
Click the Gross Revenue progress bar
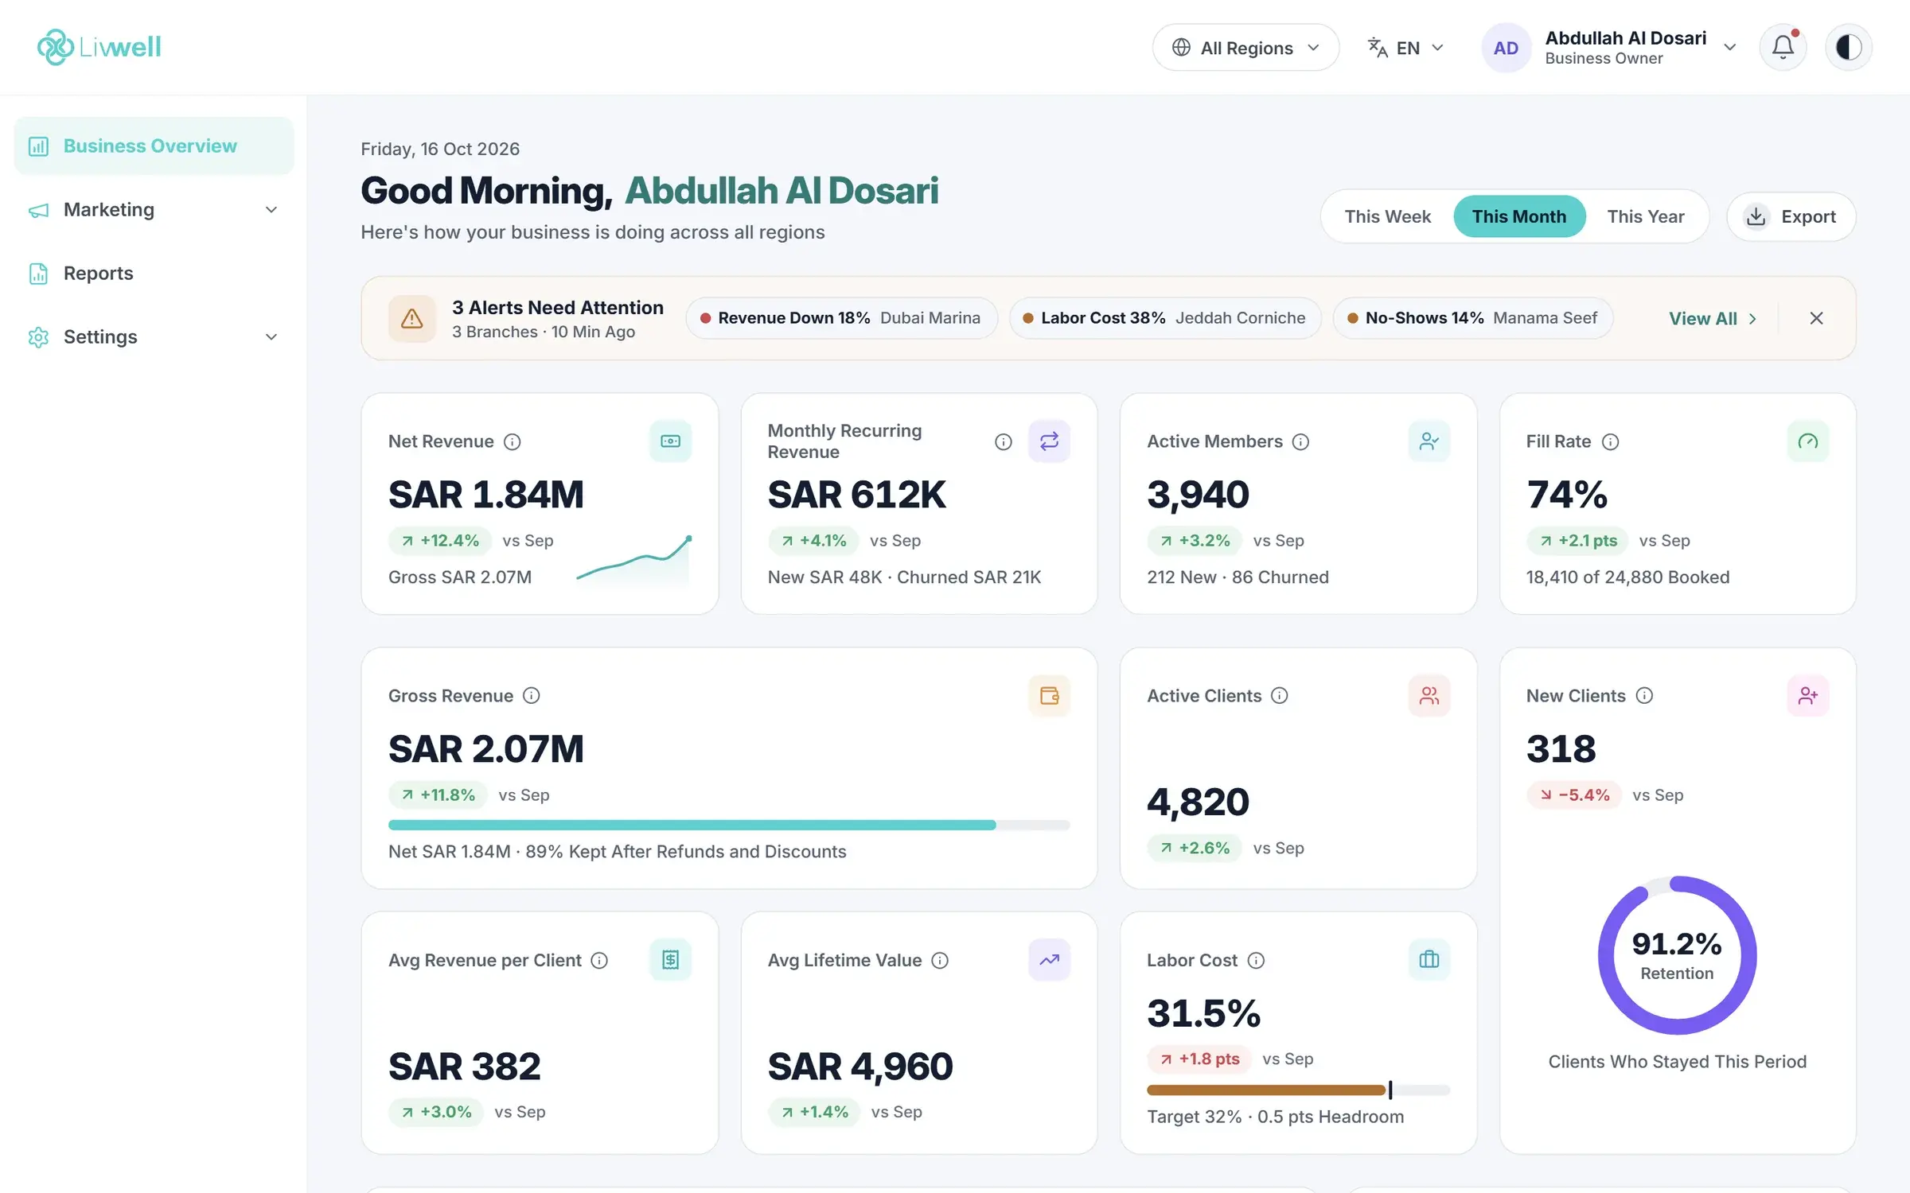[x=729, y=825]
